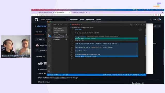The width and height of the screenshot is (165, 93).
Task: Bookmark the page with star icon in browser
Action: point(153,15)
